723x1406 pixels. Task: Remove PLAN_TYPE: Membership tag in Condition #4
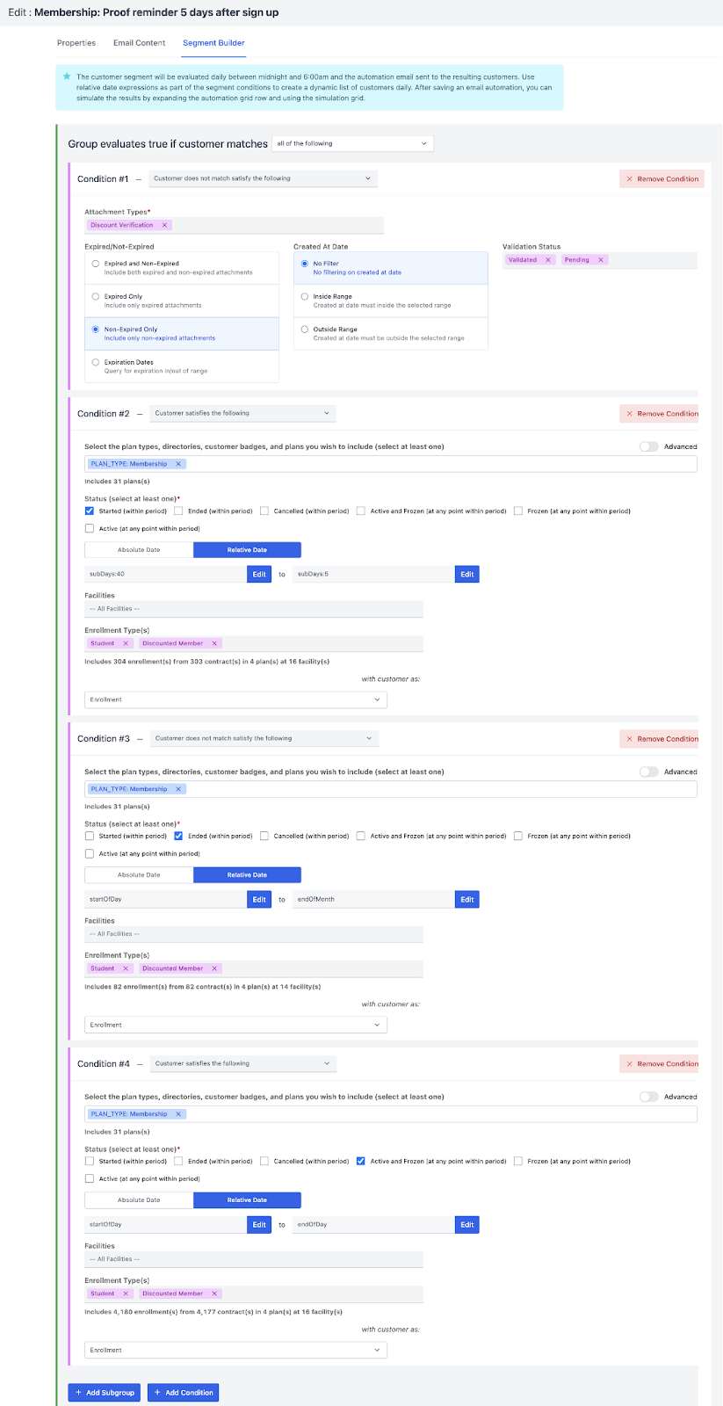point(178,1114)
